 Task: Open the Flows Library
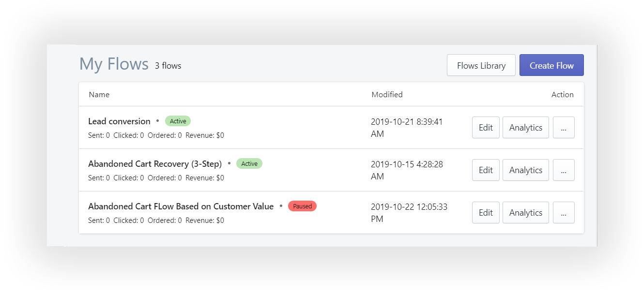pyautogui.click(x=481, y=65)
